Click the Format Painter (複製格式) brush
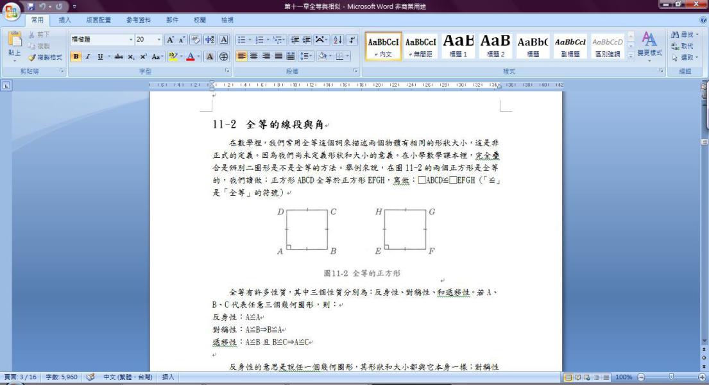This screenshot has height=385, width=709. (32, 58)
